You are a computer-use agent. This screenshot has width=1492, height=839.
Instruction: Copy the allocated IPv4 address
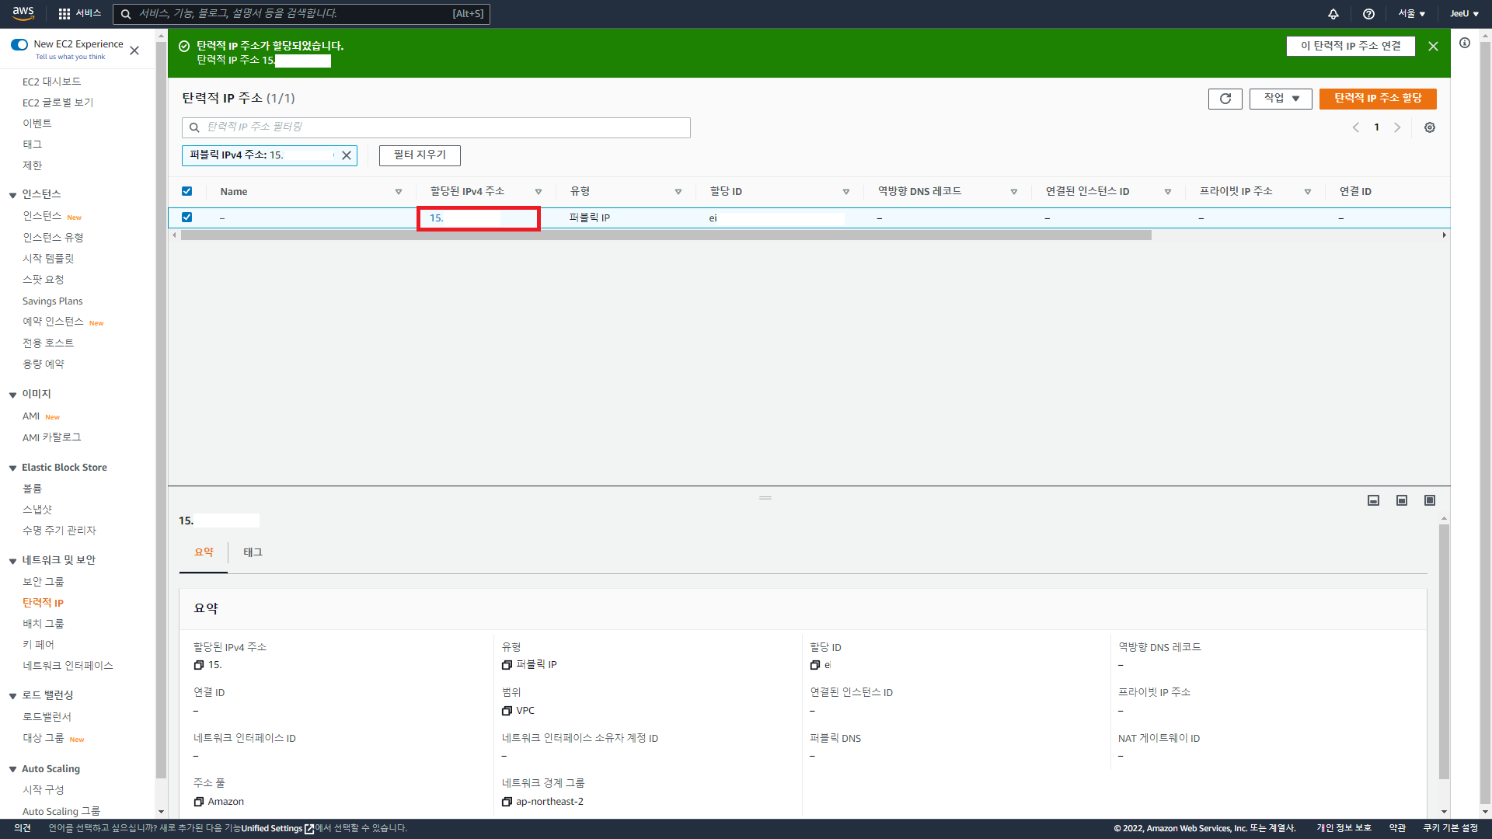(x=198, y=665)
